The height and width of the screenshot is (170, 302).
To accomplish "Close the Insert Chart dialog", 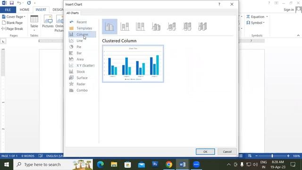I will coord(232,4).
